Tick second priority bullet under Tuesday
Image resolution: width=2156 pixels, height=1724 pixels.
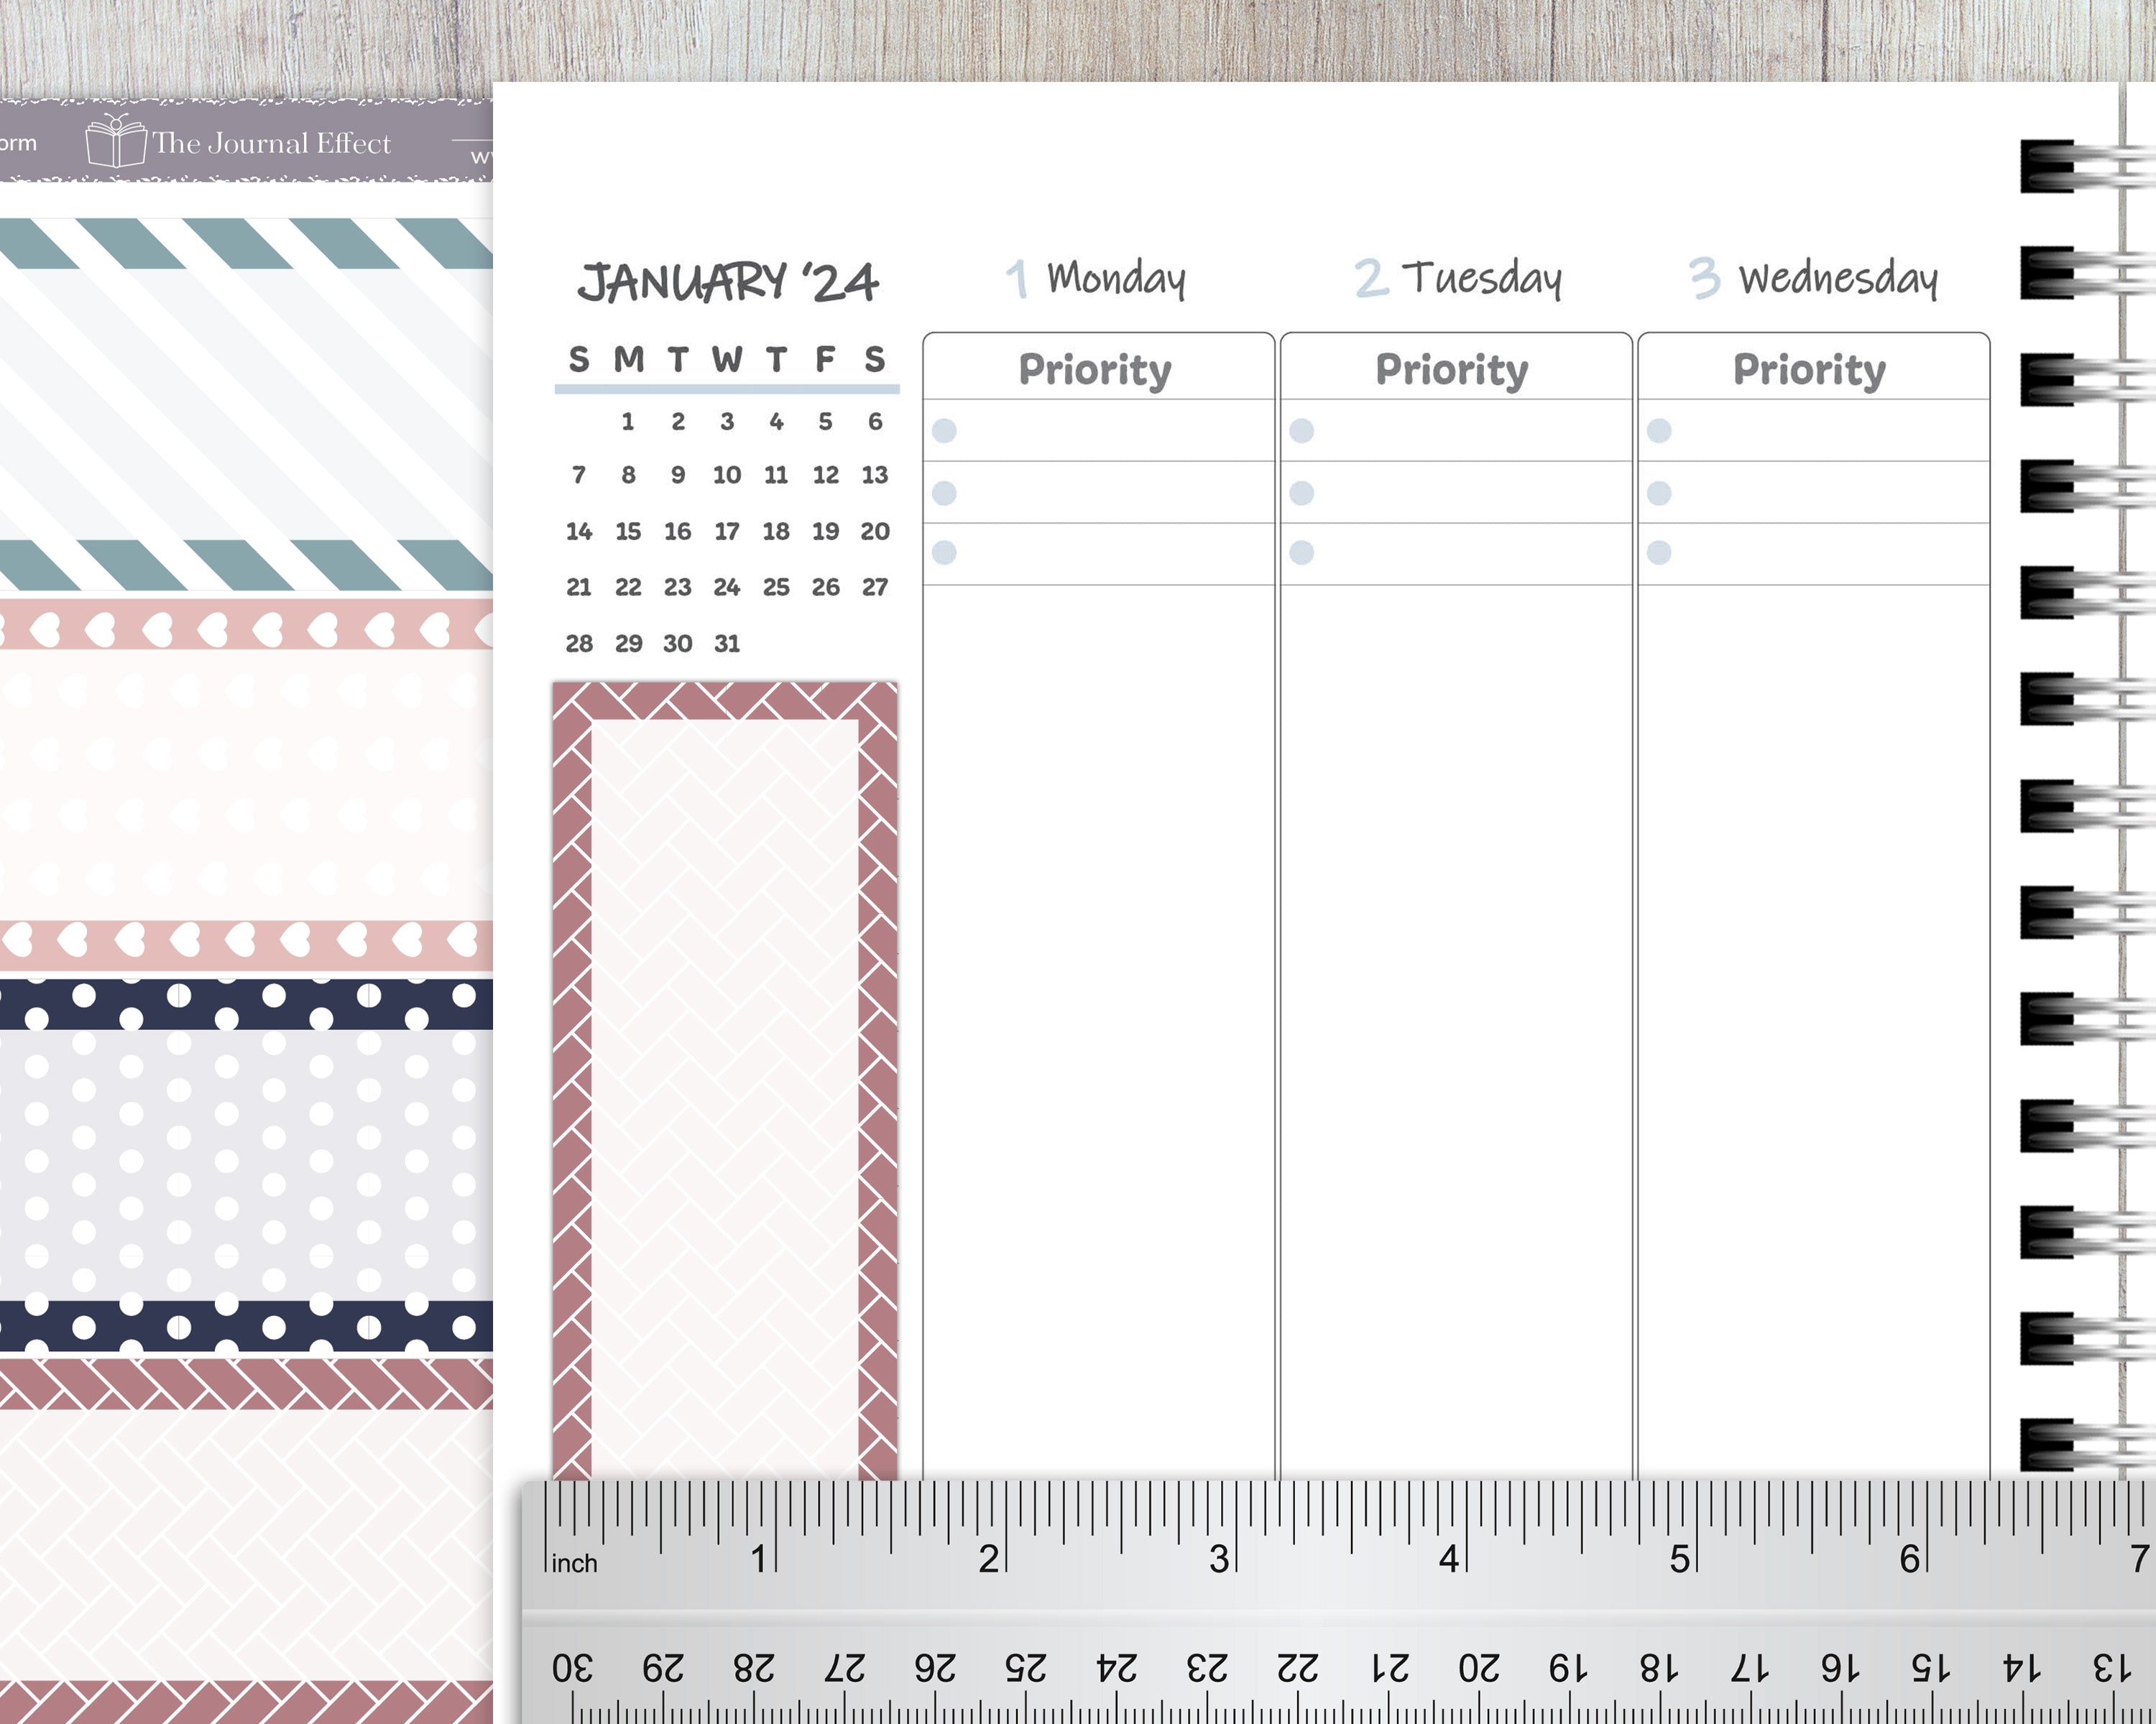pyautogui.click(x=1301, y=493)
